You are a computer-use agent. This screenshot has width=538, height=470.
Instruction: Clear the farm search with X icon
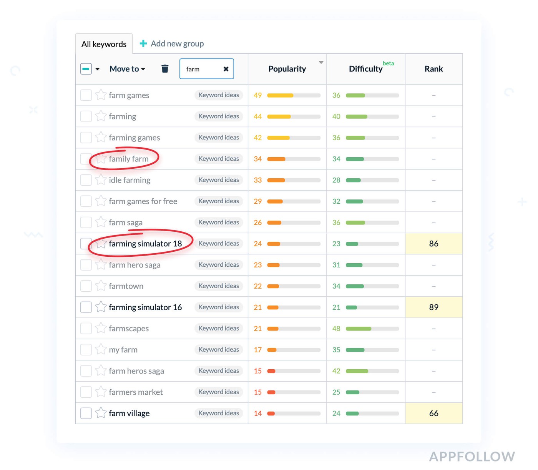226,69
